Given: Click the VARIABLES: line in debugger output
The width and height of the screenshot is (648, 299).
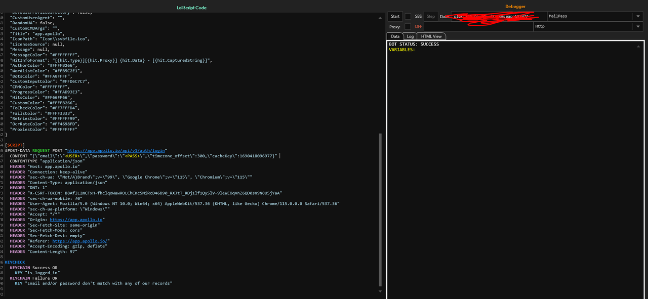Looking at the screenshot, I should click(402, 50).
